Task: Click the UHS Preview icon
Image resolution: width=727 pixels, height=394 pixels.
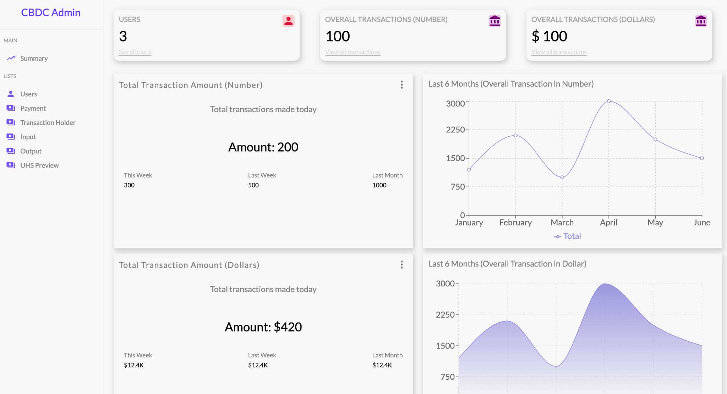Action: [11, 165]
